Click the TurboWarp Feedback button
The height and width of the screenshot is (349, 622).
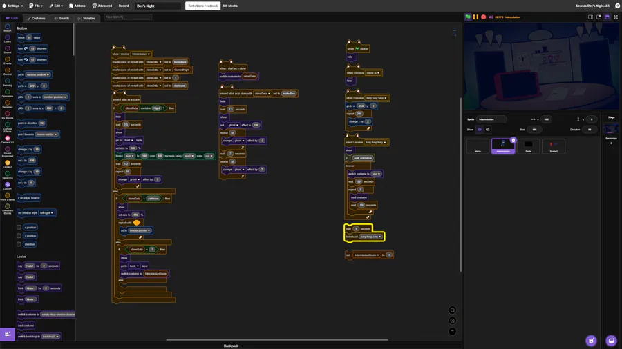[x=202, y=6]
